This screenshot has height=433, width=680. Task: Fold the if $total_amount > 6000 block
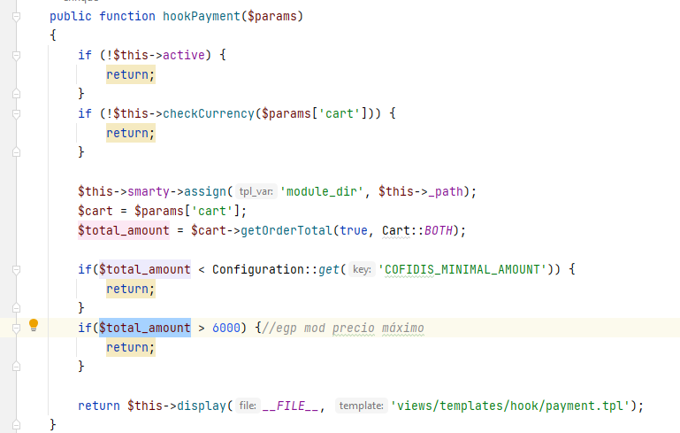(16, 329)
